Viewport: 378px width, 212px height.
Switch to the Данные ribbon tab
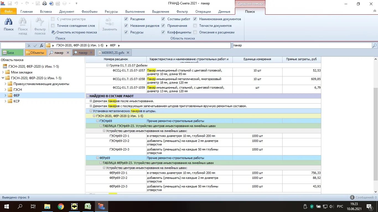pyautogui.click(x=224, y=12)
